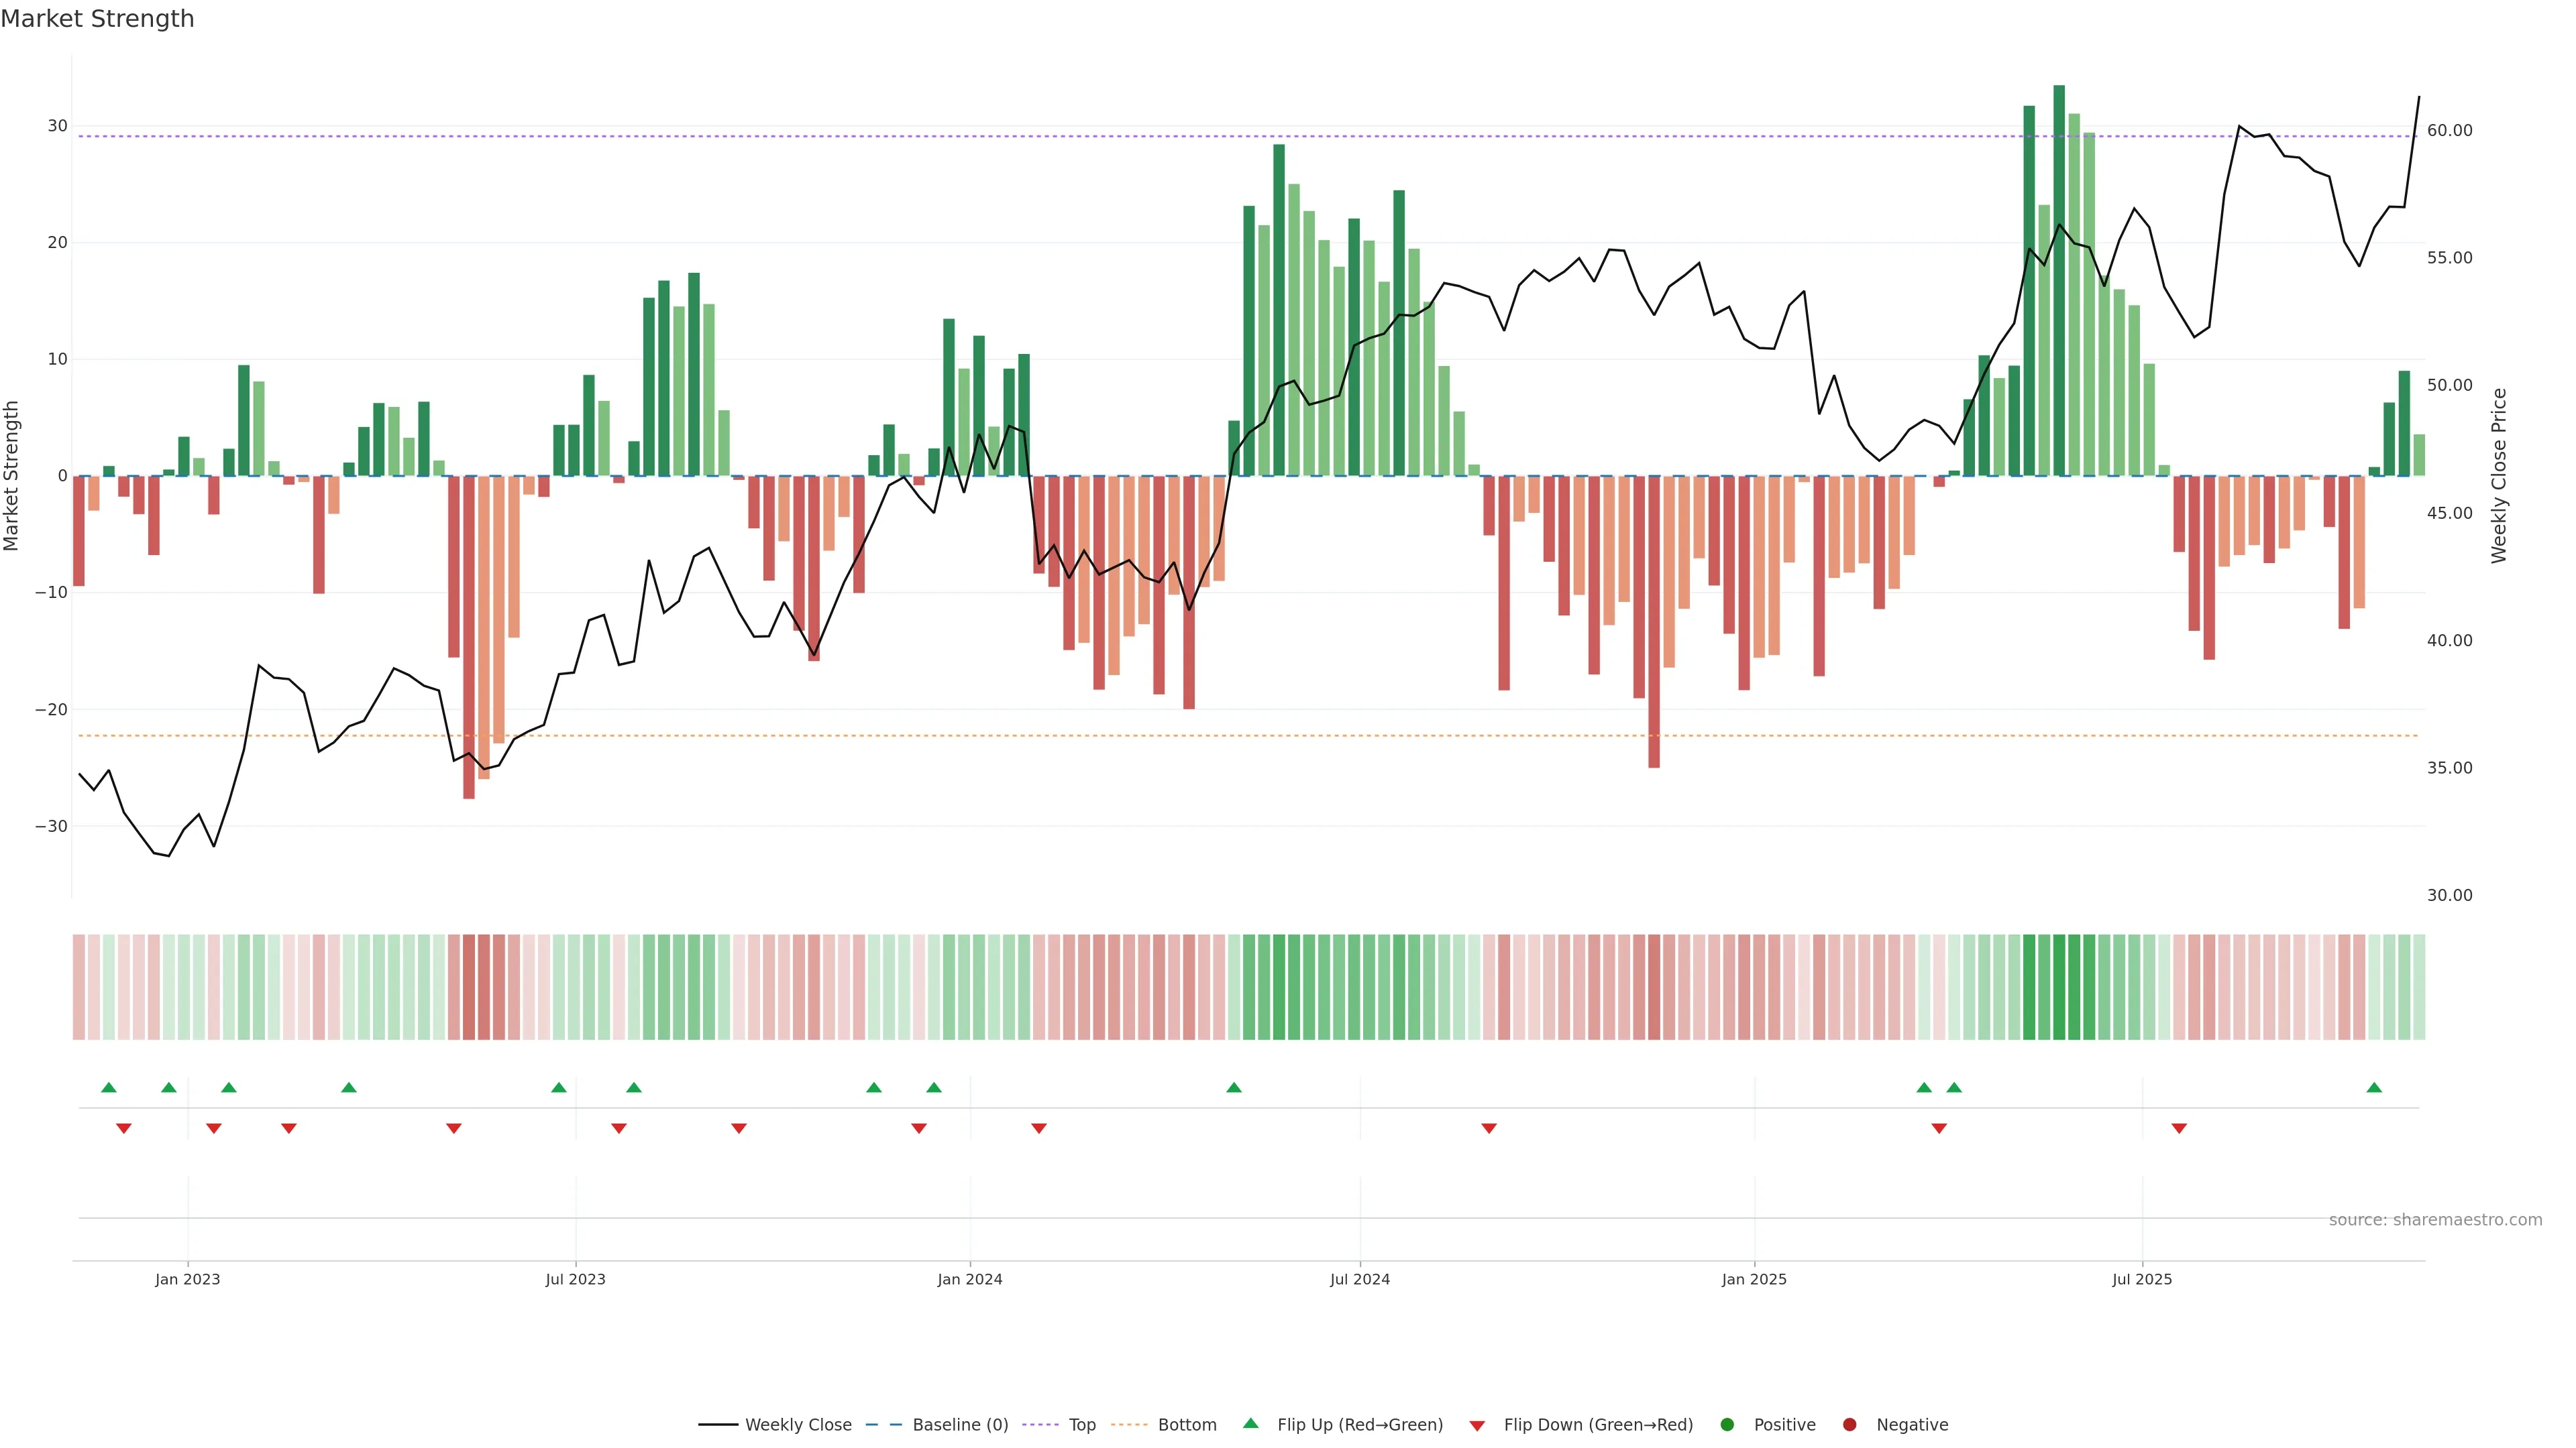Click the Weekly Close Price axis title
Screen dimensions: 2576x1448
[x=2499, y=476]
